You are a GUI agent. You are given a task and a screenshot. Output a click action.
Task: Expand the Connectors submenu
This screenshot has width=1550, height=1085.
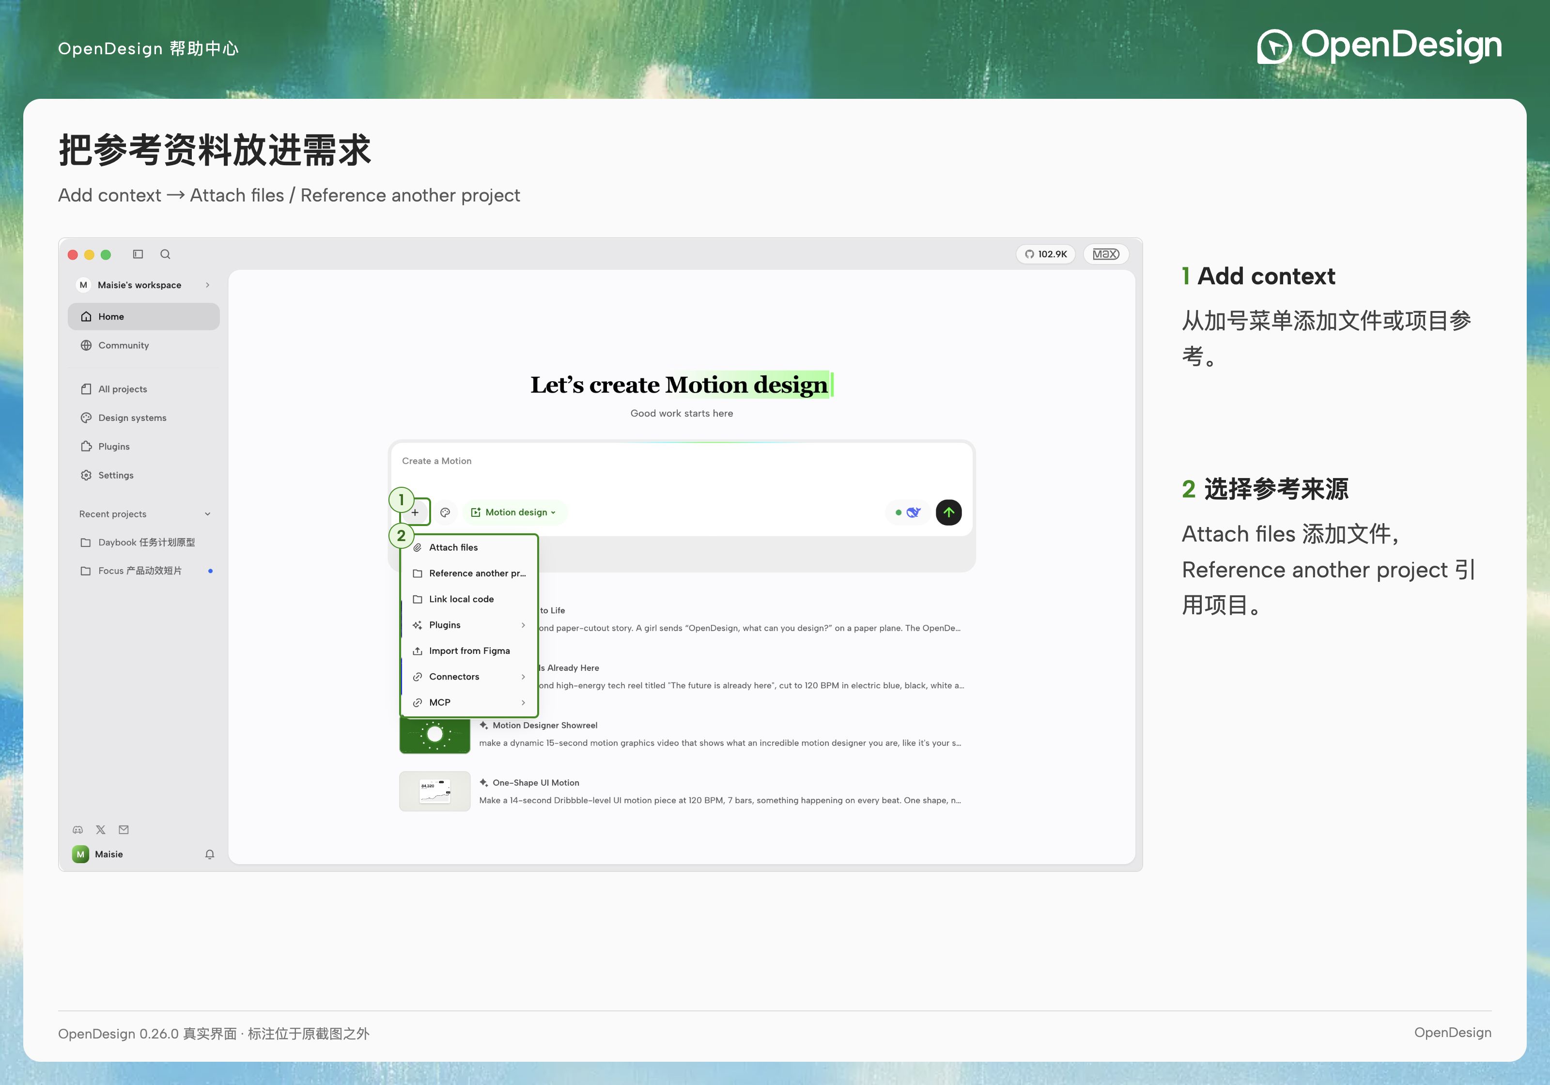coord(470,677)
